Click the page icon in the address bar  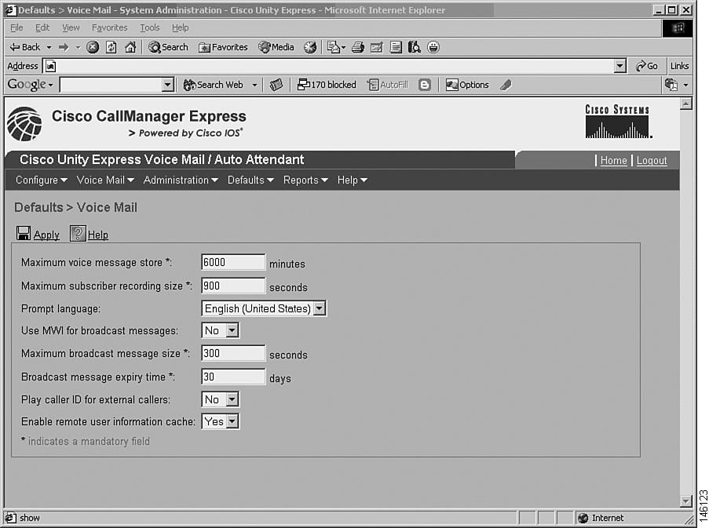[50, 67]
